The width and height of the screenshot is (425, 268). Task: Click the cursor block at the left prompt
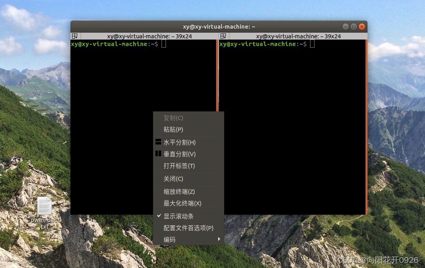point(164,44)
